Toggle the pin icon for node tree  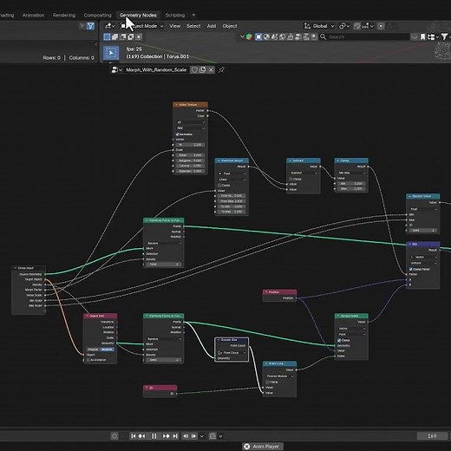point(221,69)
